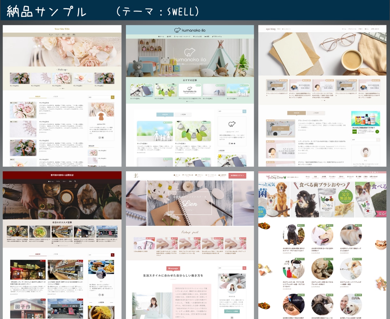
Task: Open プロフィール in oyo blog navigation
Action: pyautogui.click(x=352, y=29)
